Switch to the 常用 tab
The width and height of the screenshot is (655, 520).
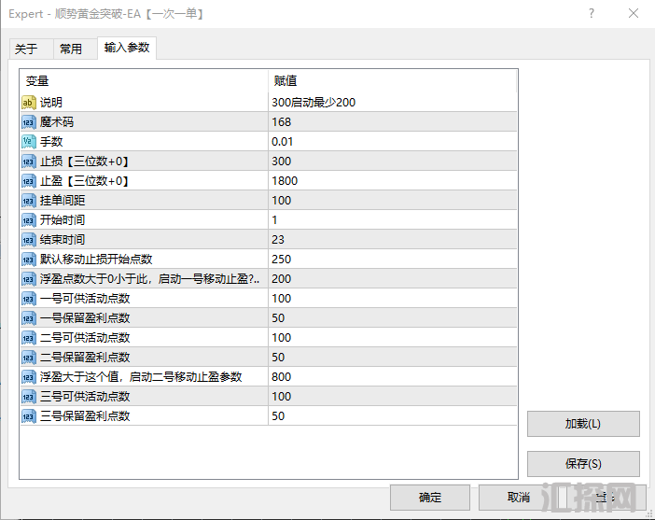(75, 49)
